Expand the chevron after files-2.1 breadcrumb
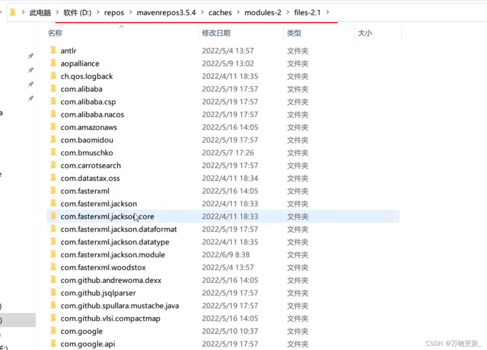487x350 pixels. [x=327, y=12]
